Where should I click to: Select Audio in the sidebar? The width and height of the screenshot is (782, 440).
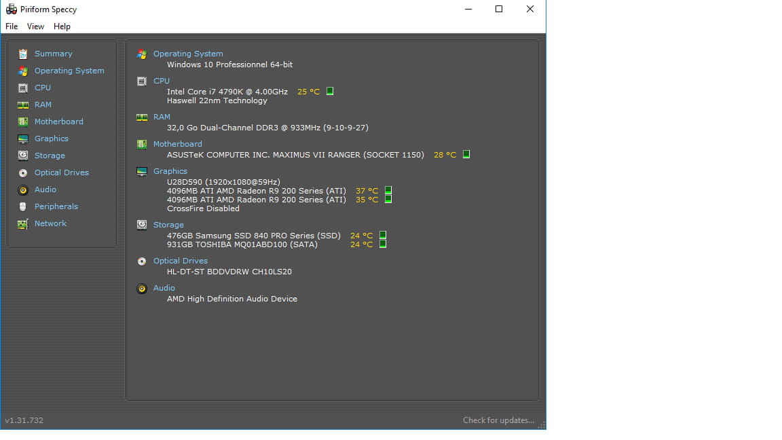point(45,189)
